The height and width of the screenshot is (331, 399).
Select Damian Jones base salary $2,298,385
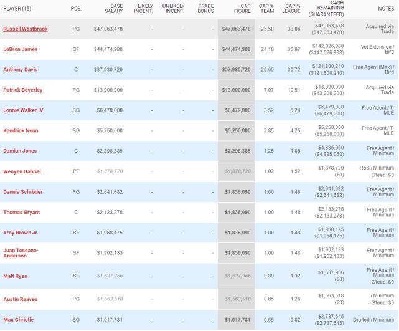coord(110,151)
